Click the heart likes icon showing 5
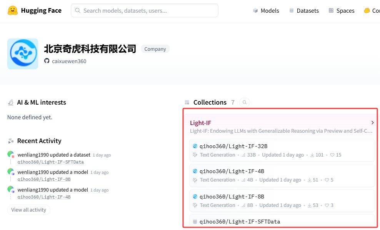The image size is (380, 230). (327, 180)
